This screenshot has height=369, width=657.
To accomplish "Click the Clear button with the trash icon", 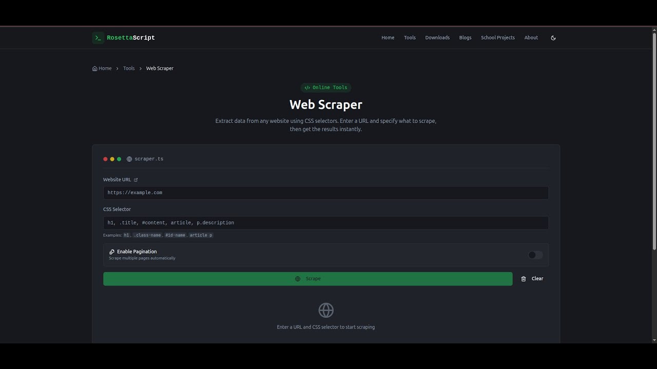I will tap(532, 279).
